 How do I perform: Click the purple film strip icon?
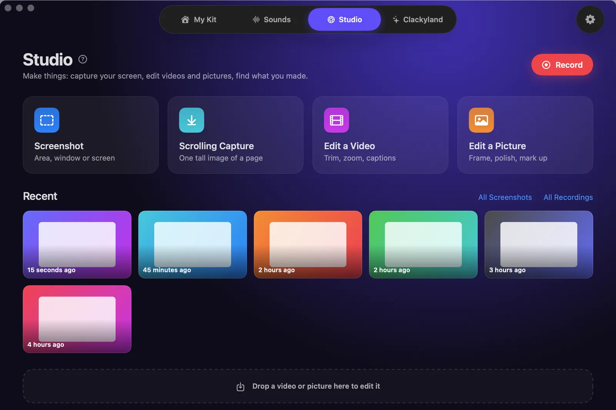[336, 120]
